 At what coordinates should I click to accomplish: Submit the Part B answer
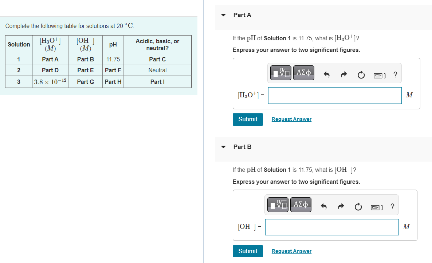click(248, 251)
